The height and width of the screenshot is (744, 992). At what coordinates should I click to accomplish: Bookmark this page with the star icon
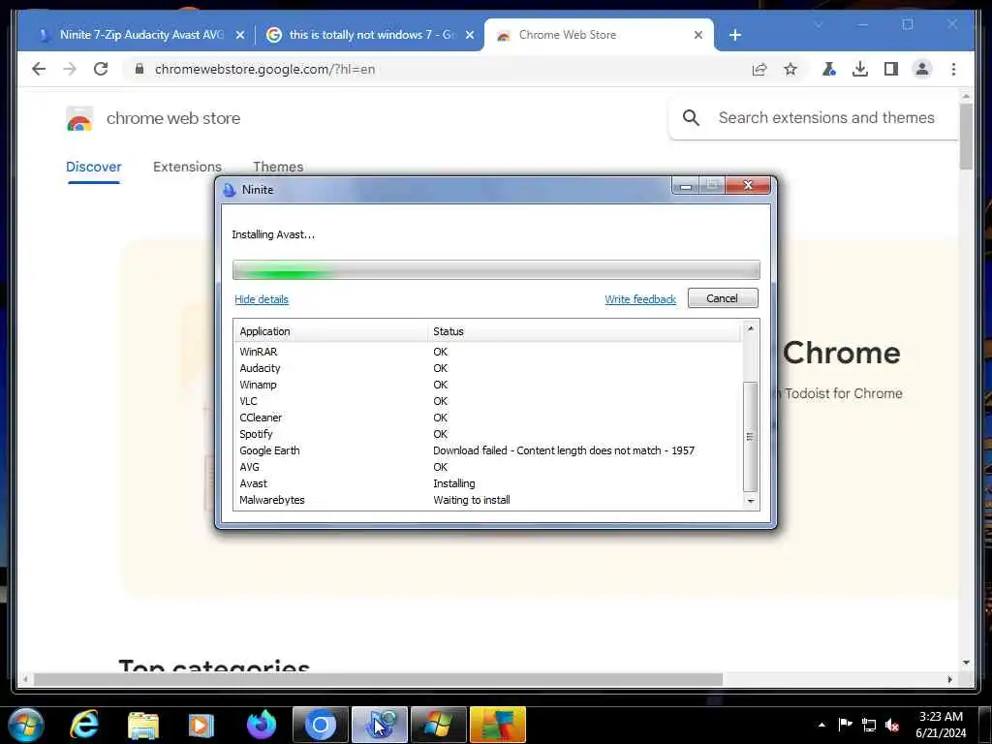coord(790,69)
